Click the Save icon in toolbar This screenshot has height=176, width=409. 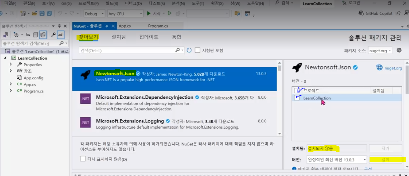point(42,14)
